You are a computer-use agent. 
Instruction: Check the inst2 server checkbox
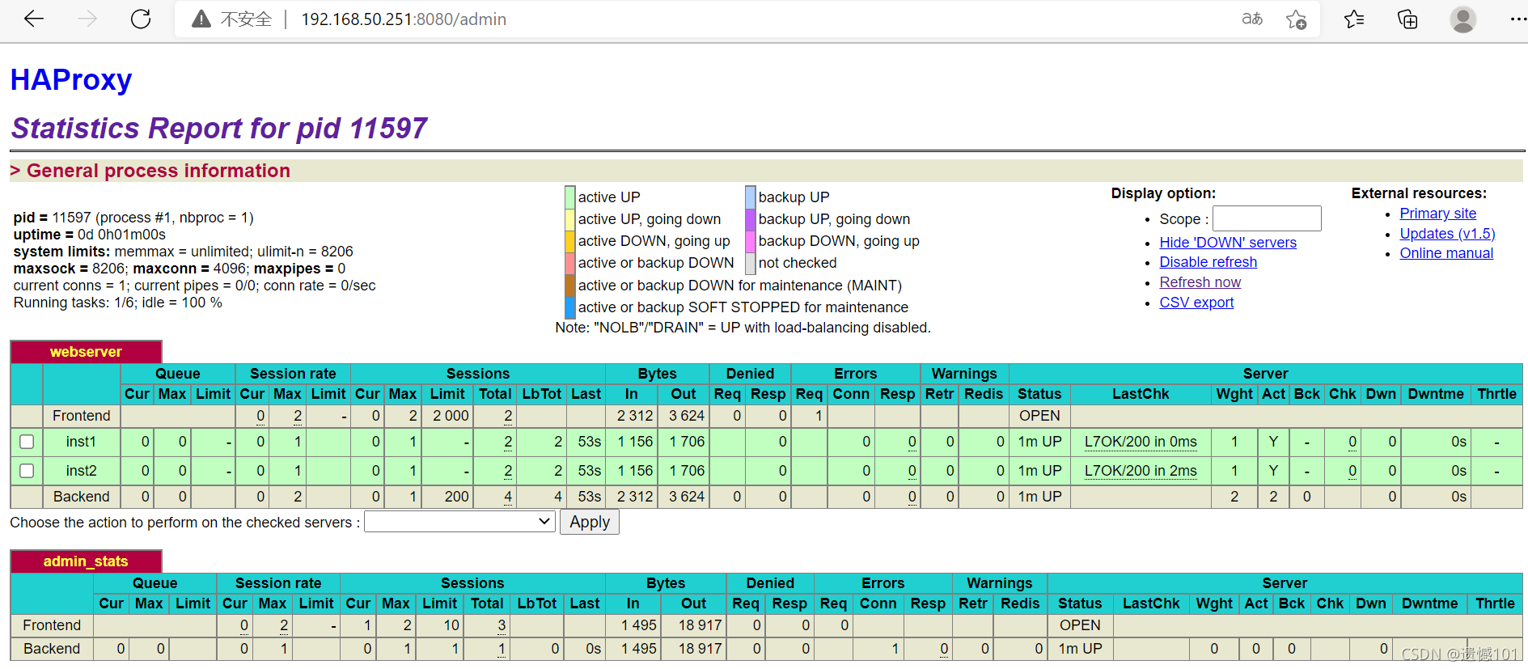point(27,471)
